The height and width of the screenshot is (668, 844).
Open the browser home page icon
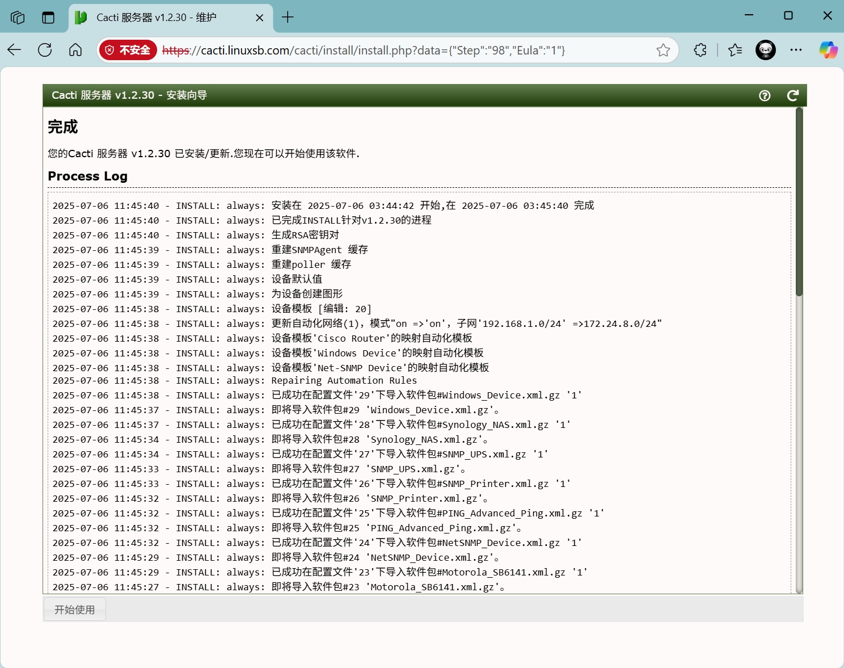[x=75, y=50]
